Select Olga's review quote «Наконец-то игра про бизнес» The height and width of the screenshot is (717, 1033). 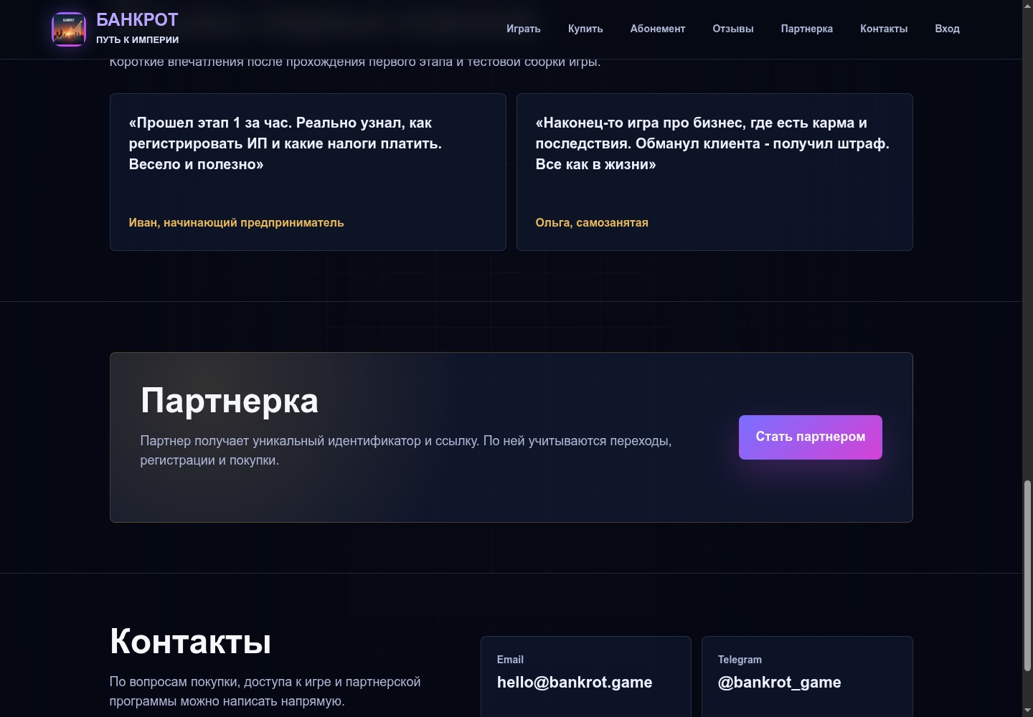click(x=712, y=143)
